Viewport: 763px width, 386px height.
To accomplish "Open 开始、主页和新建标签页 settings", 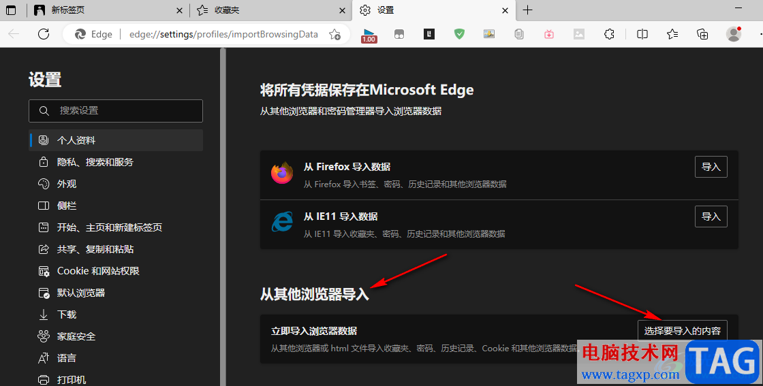I will tap(116, 227).
